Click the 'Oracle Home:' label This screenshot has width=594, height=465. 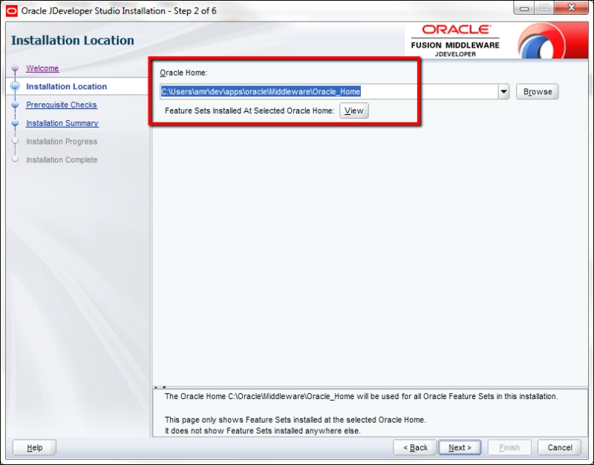(x=183, y=73)
